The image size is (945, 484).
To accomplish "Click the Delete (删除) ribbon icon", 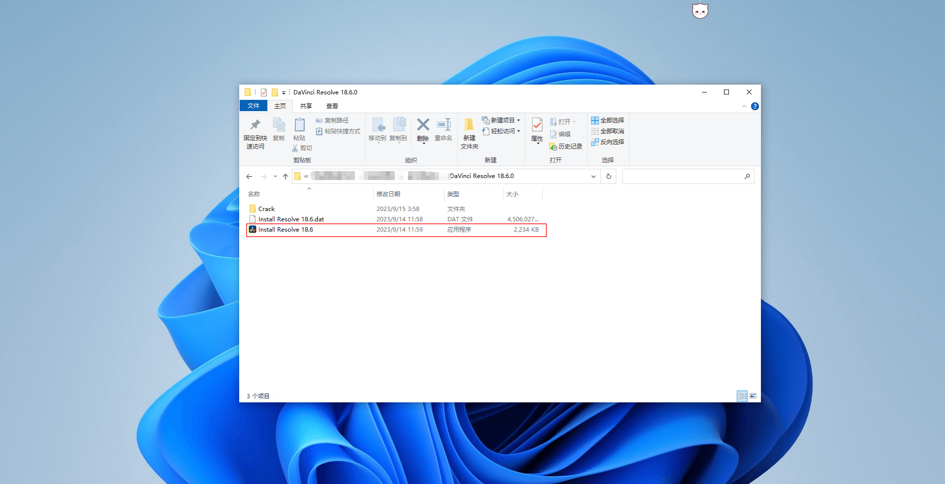I will point(423,125).
